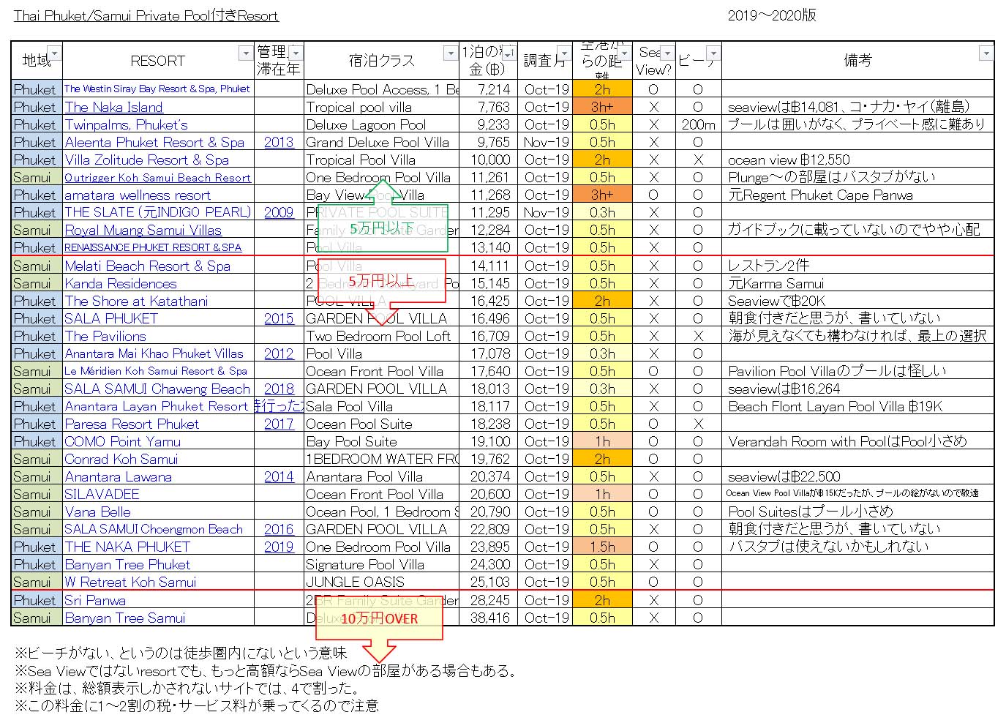Open The Westin Siray Bay Resort & Spa link
This screenshot has width=1006, height=723.
[157, 89]
